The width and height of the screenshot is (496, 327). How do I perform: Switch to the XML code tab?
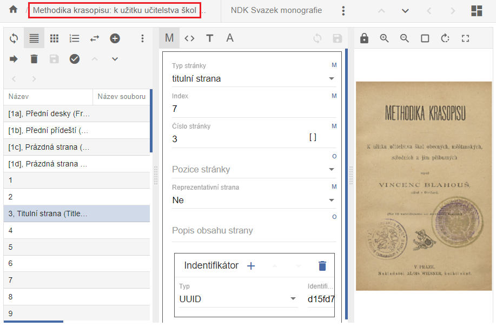(x=189, y=38)
